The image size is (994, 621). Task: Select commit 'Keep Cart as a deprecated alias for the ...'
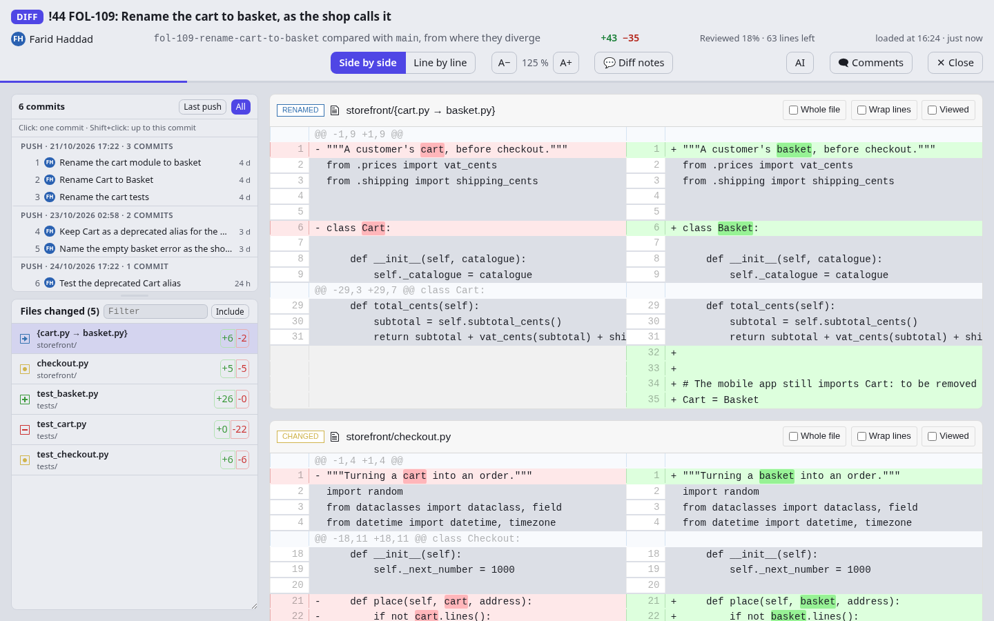click(135, 232)
